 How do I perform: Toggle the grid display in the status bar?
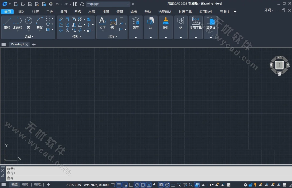point(119,185)
